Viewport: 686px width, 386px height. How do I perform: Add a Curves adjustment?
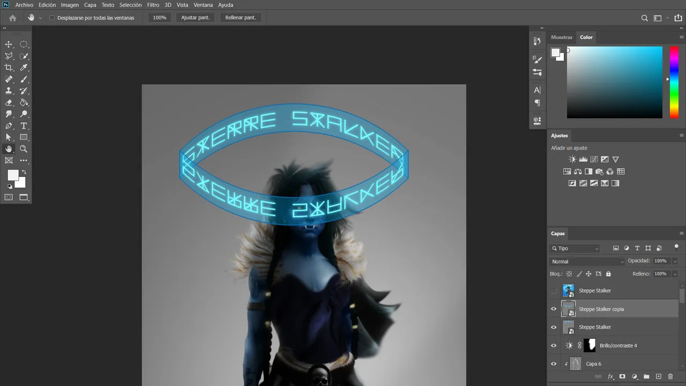(594, 159)
